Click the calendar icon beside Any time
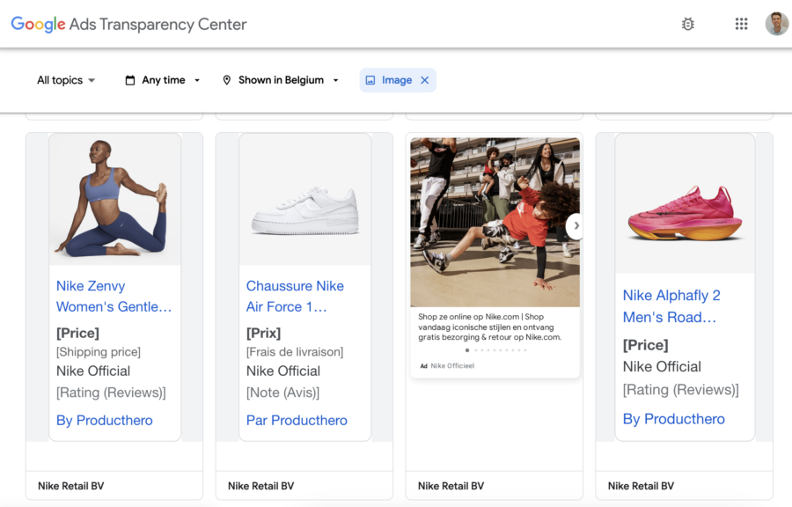Screen dimensions: 792x507 130,80
